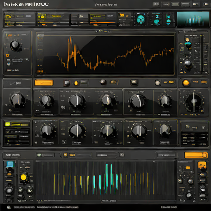Open the small display field atop the lower-right list panel
Viewport: 211px width, 211px height.
coord(194,127)
